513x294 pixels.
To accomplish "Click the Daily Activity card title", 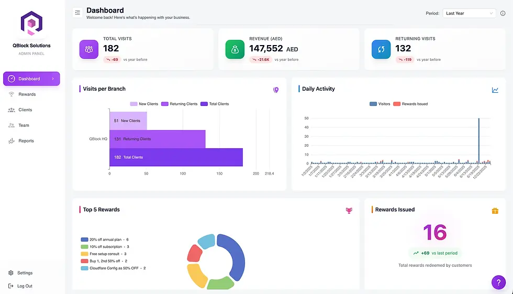I will point(318,89).
